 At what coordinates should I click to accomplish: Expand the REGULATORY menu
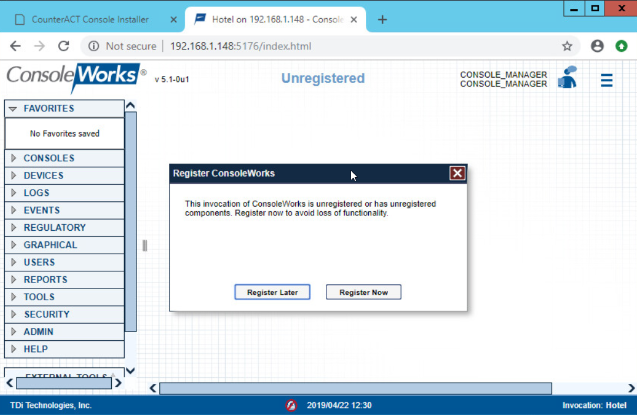(64, 228)
